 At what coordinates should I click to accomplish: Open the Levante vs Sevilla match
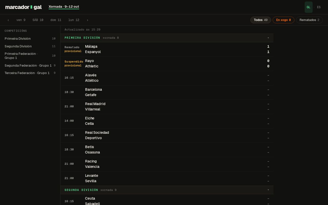(x=167, y=178)
